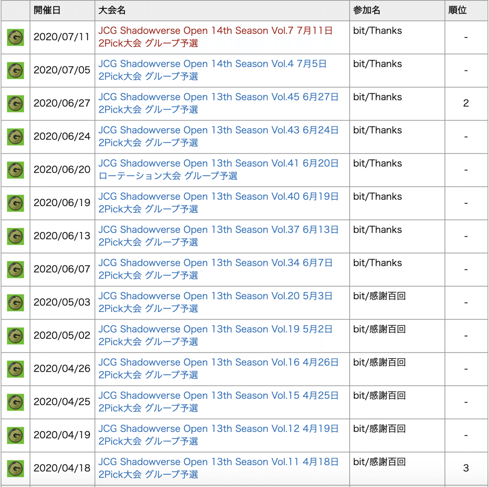The image size is (489, 487).
Task: Open 13th Season Vol.12 4月19日 tournament link
Action: [219, 435]
